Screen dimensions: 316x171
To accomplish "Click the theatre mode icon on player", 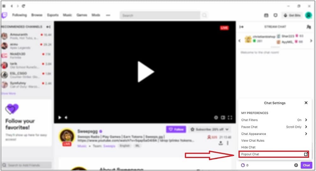I will pyautogui.click(x=223, y=117).
